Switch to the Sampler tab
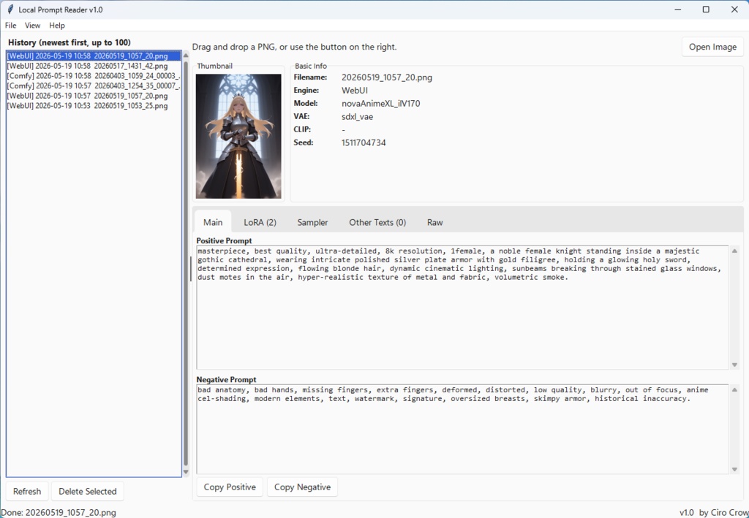Screen dimensions: 749x518 [312, 222]
